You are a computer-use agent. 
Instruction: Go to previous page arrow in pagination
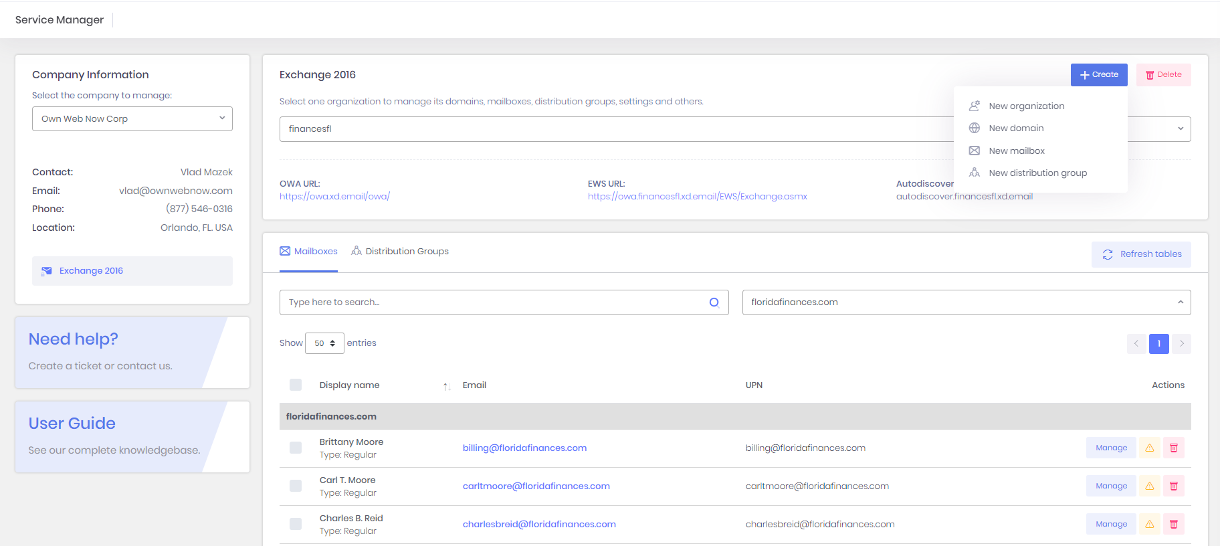click(1136, 343)
